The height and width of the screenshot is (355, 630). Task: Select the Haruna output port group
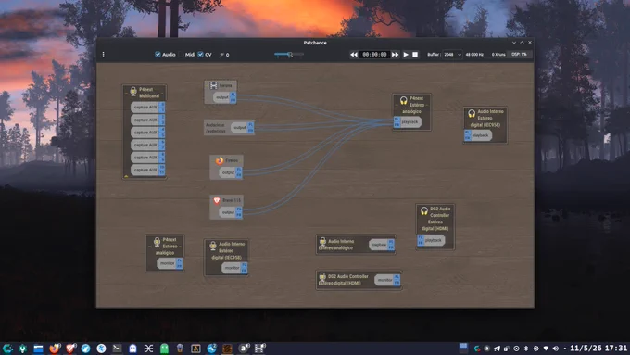point(224,97)
